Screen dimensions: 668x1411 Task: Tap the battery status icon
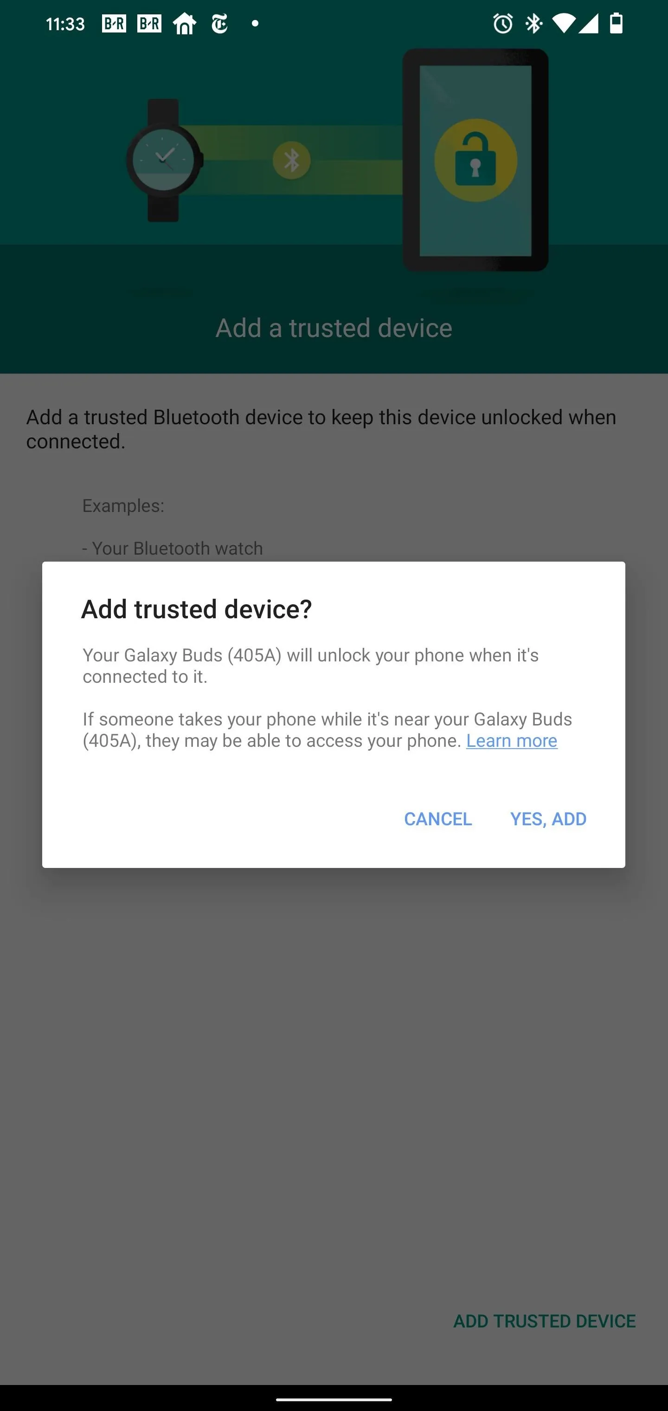point(617,24)
